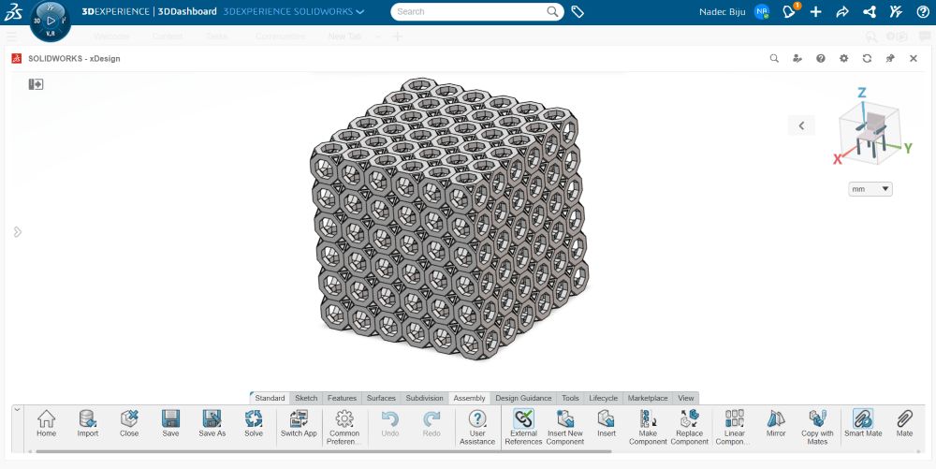Viewport: 936px width, 469px height.
Task: Expand the left side panel arrow
Action: (17, 231)
